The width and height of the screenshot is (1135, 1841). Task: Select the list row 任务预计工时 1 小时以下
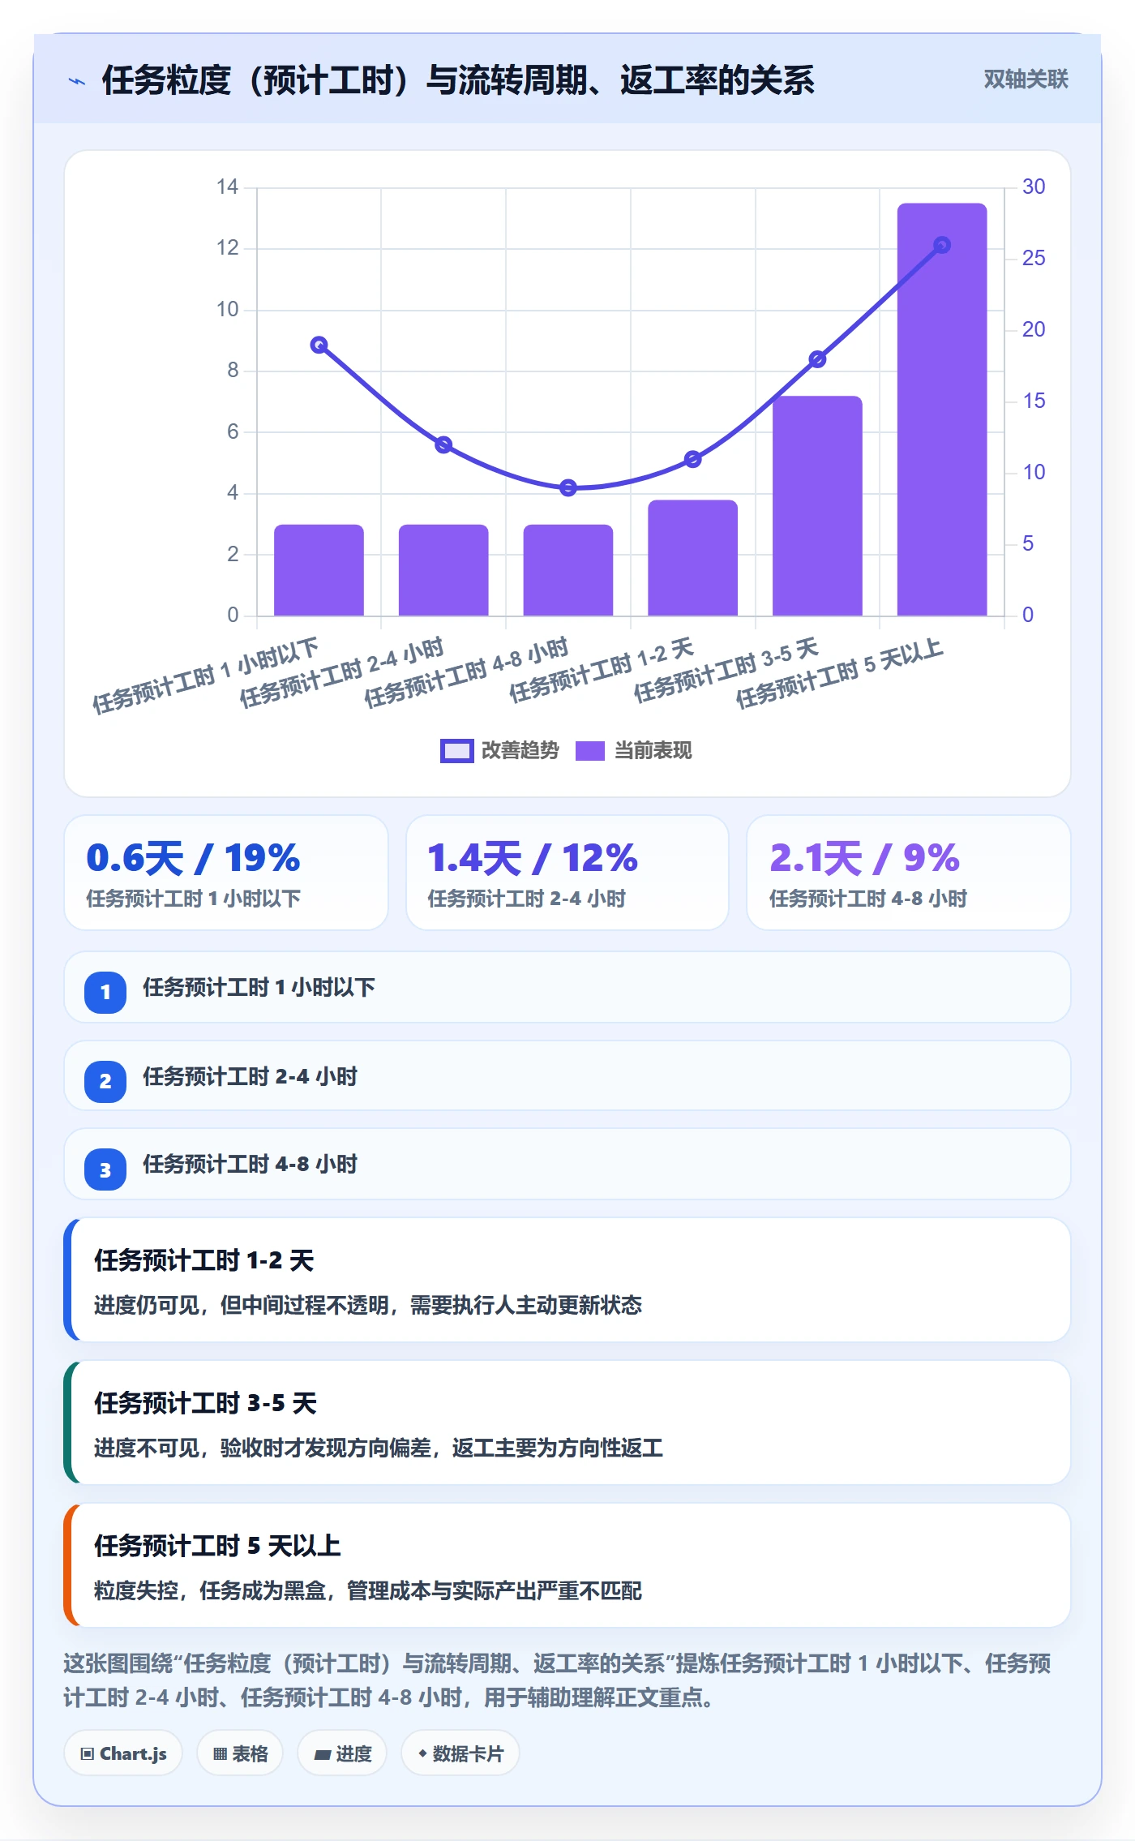[567, 988]
